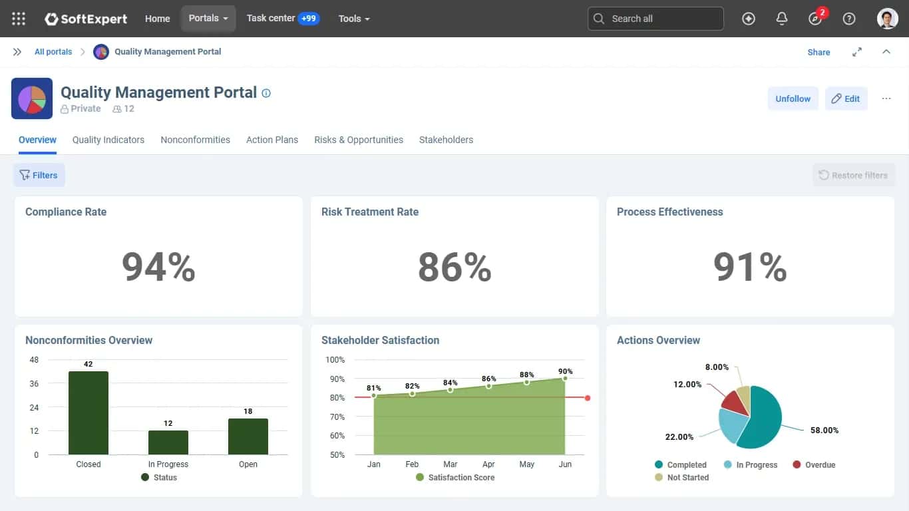
Task: Open the Action Plans tab
Action: click(272, 140)
